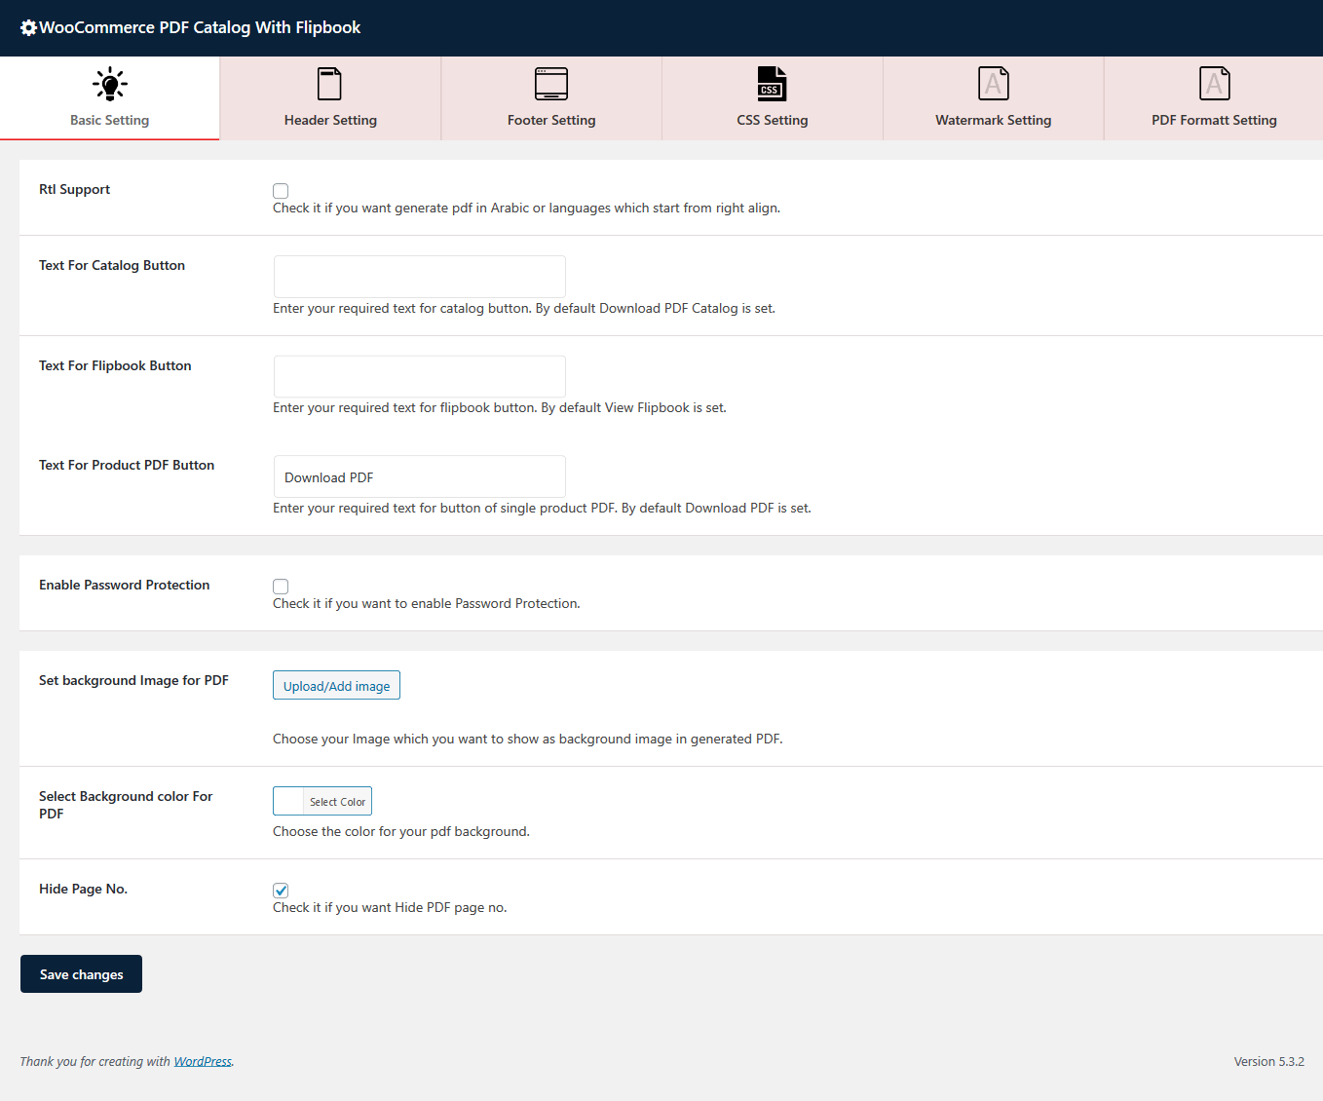Click the Version 5.3.2 text
Image resolution: width=1323 pixels, height=1101 pixels.
[x=1268, y=1061]
